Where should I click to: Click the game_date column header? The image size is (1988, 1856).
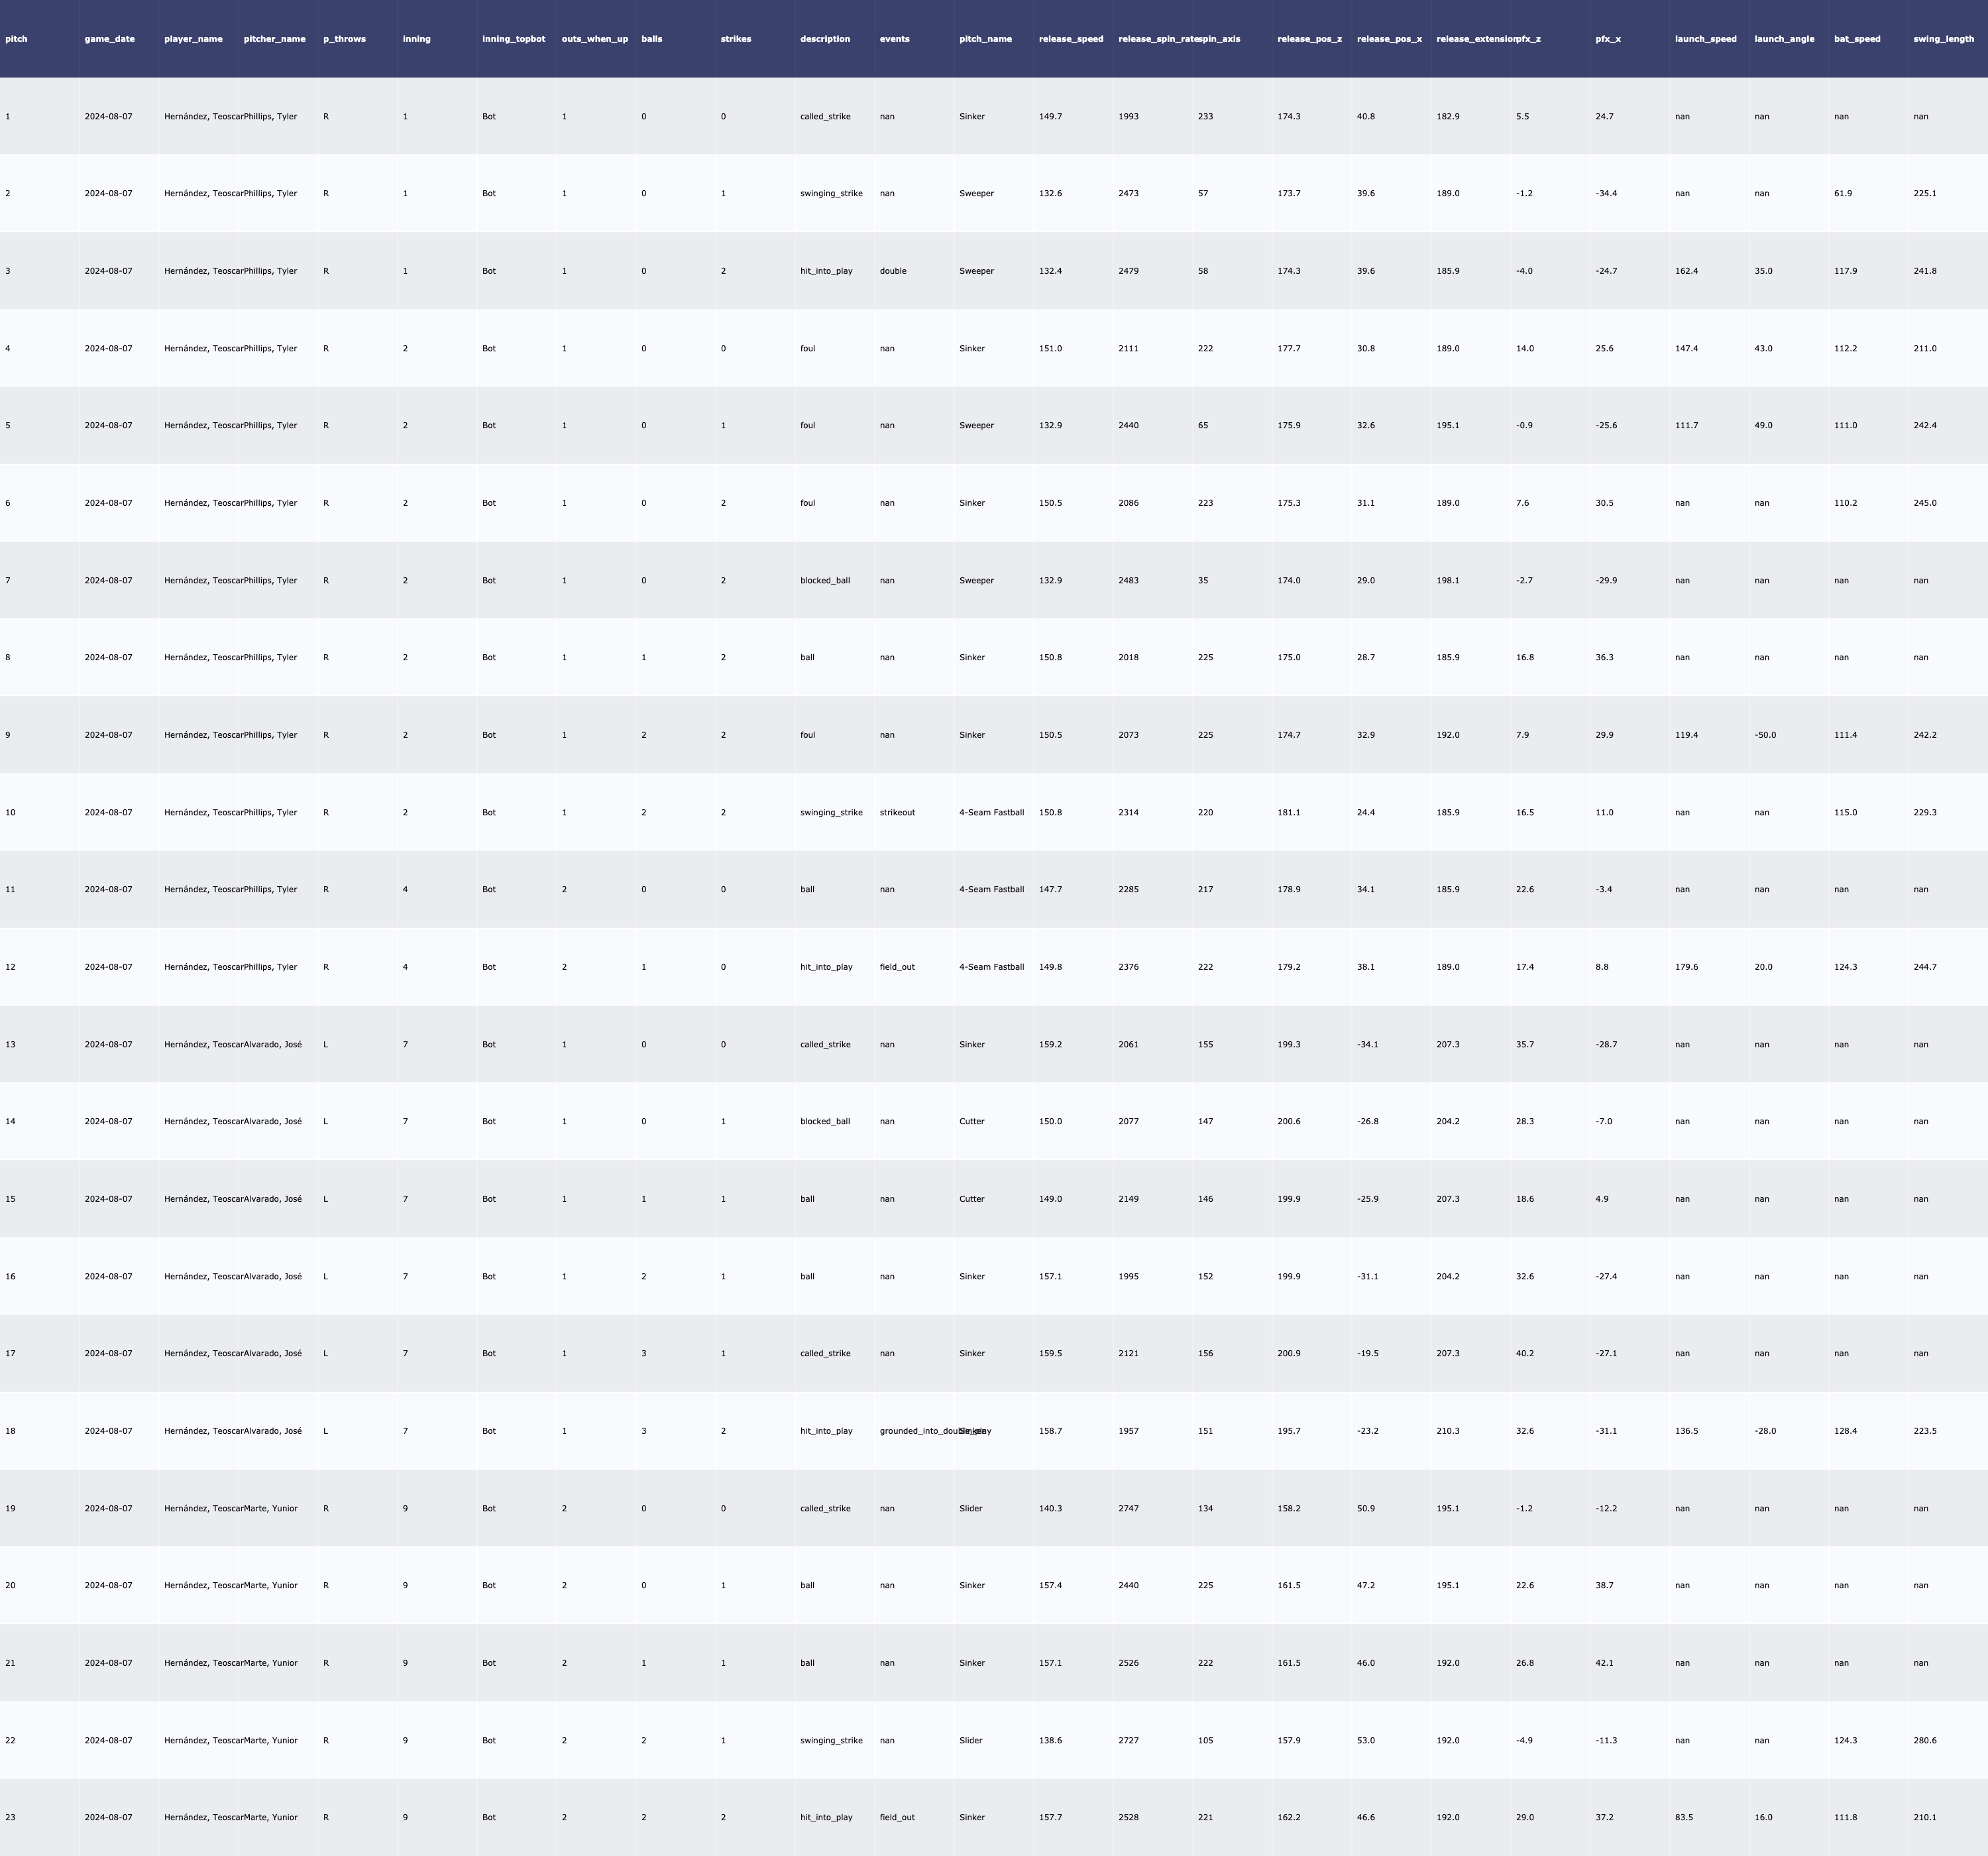pyautogui.click(x=109, y=39)
